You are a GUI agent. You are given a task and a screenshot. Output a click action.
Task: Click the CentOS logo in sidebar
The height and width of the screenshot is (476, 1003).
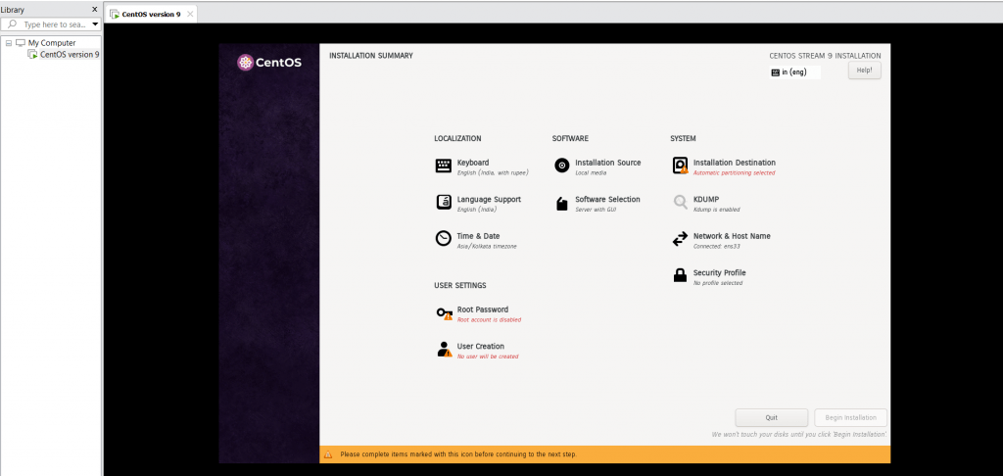(269, 62)
